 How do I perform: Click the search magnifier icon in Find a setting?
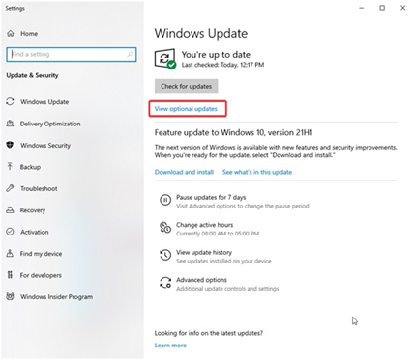pyautogui.click(x=130, y=54)
